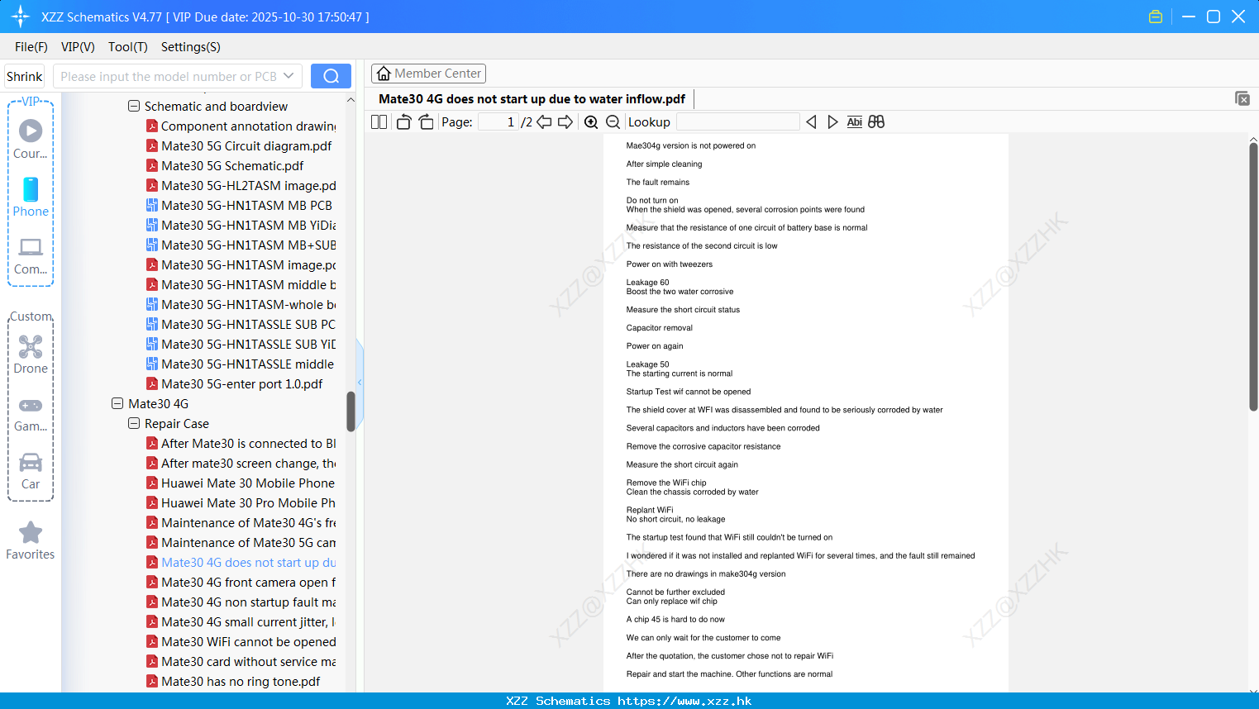Open the home icon beside Member Center
The height and width of the screenshot is (709, 1259).
[384, 74]
